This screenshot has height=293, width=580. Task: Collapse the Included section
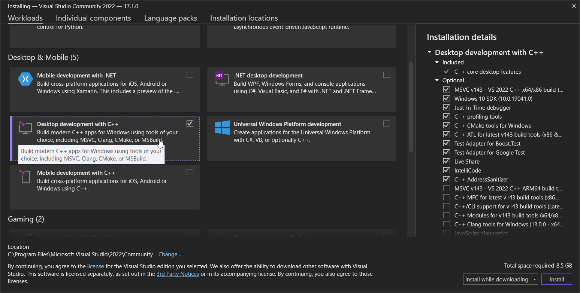(437, 62)
